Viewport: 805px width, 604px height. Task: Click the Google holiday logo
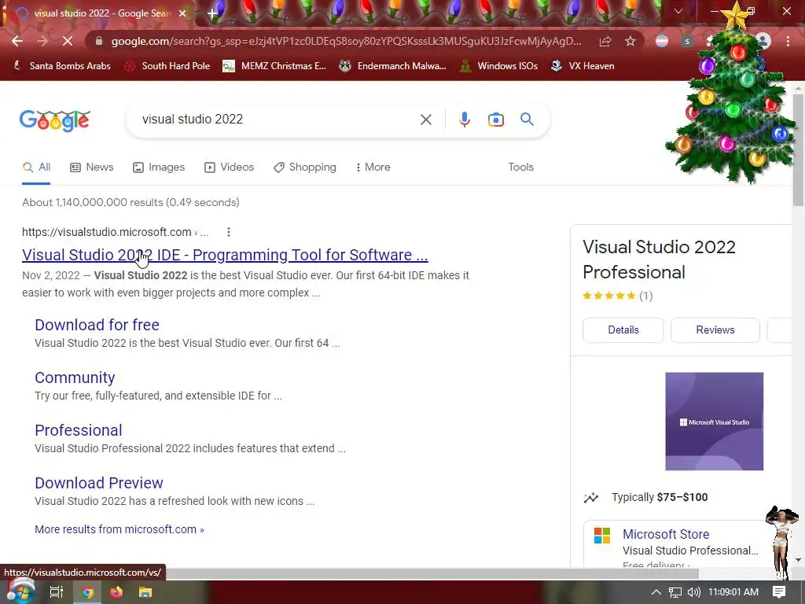tap(55, 120)
